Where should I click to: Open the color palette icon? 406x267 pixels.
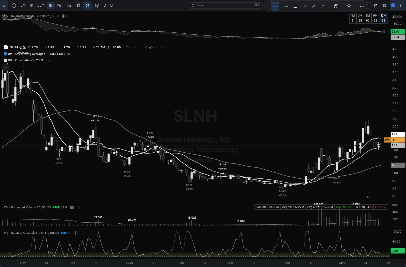point(336,6)
